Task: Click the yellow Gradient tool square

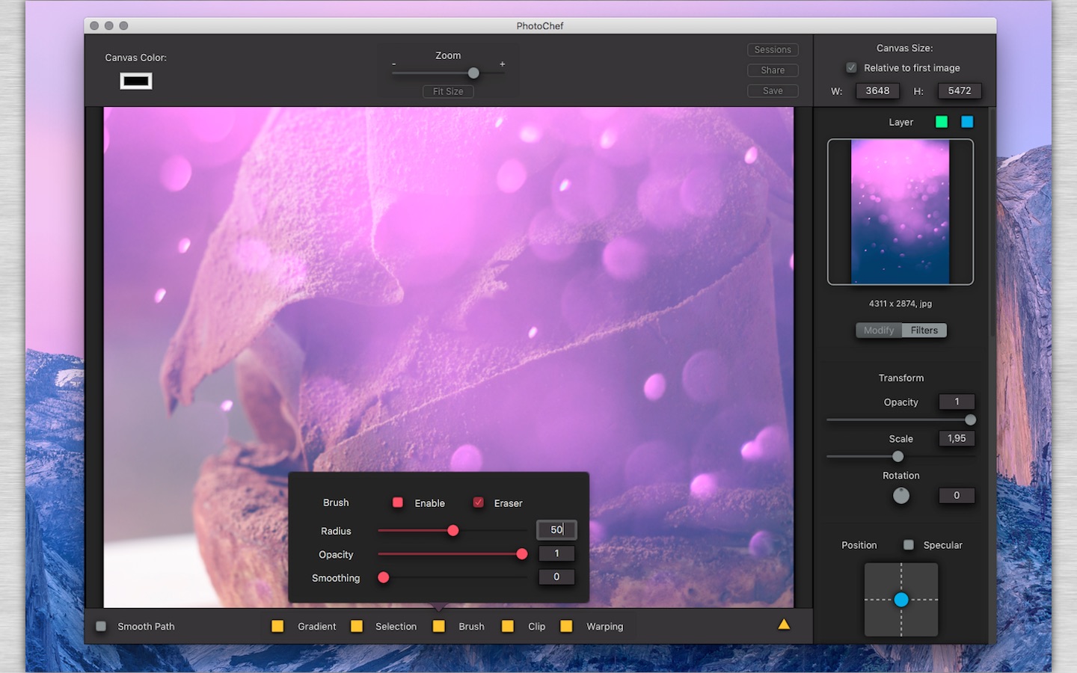Action: [277, 627]
